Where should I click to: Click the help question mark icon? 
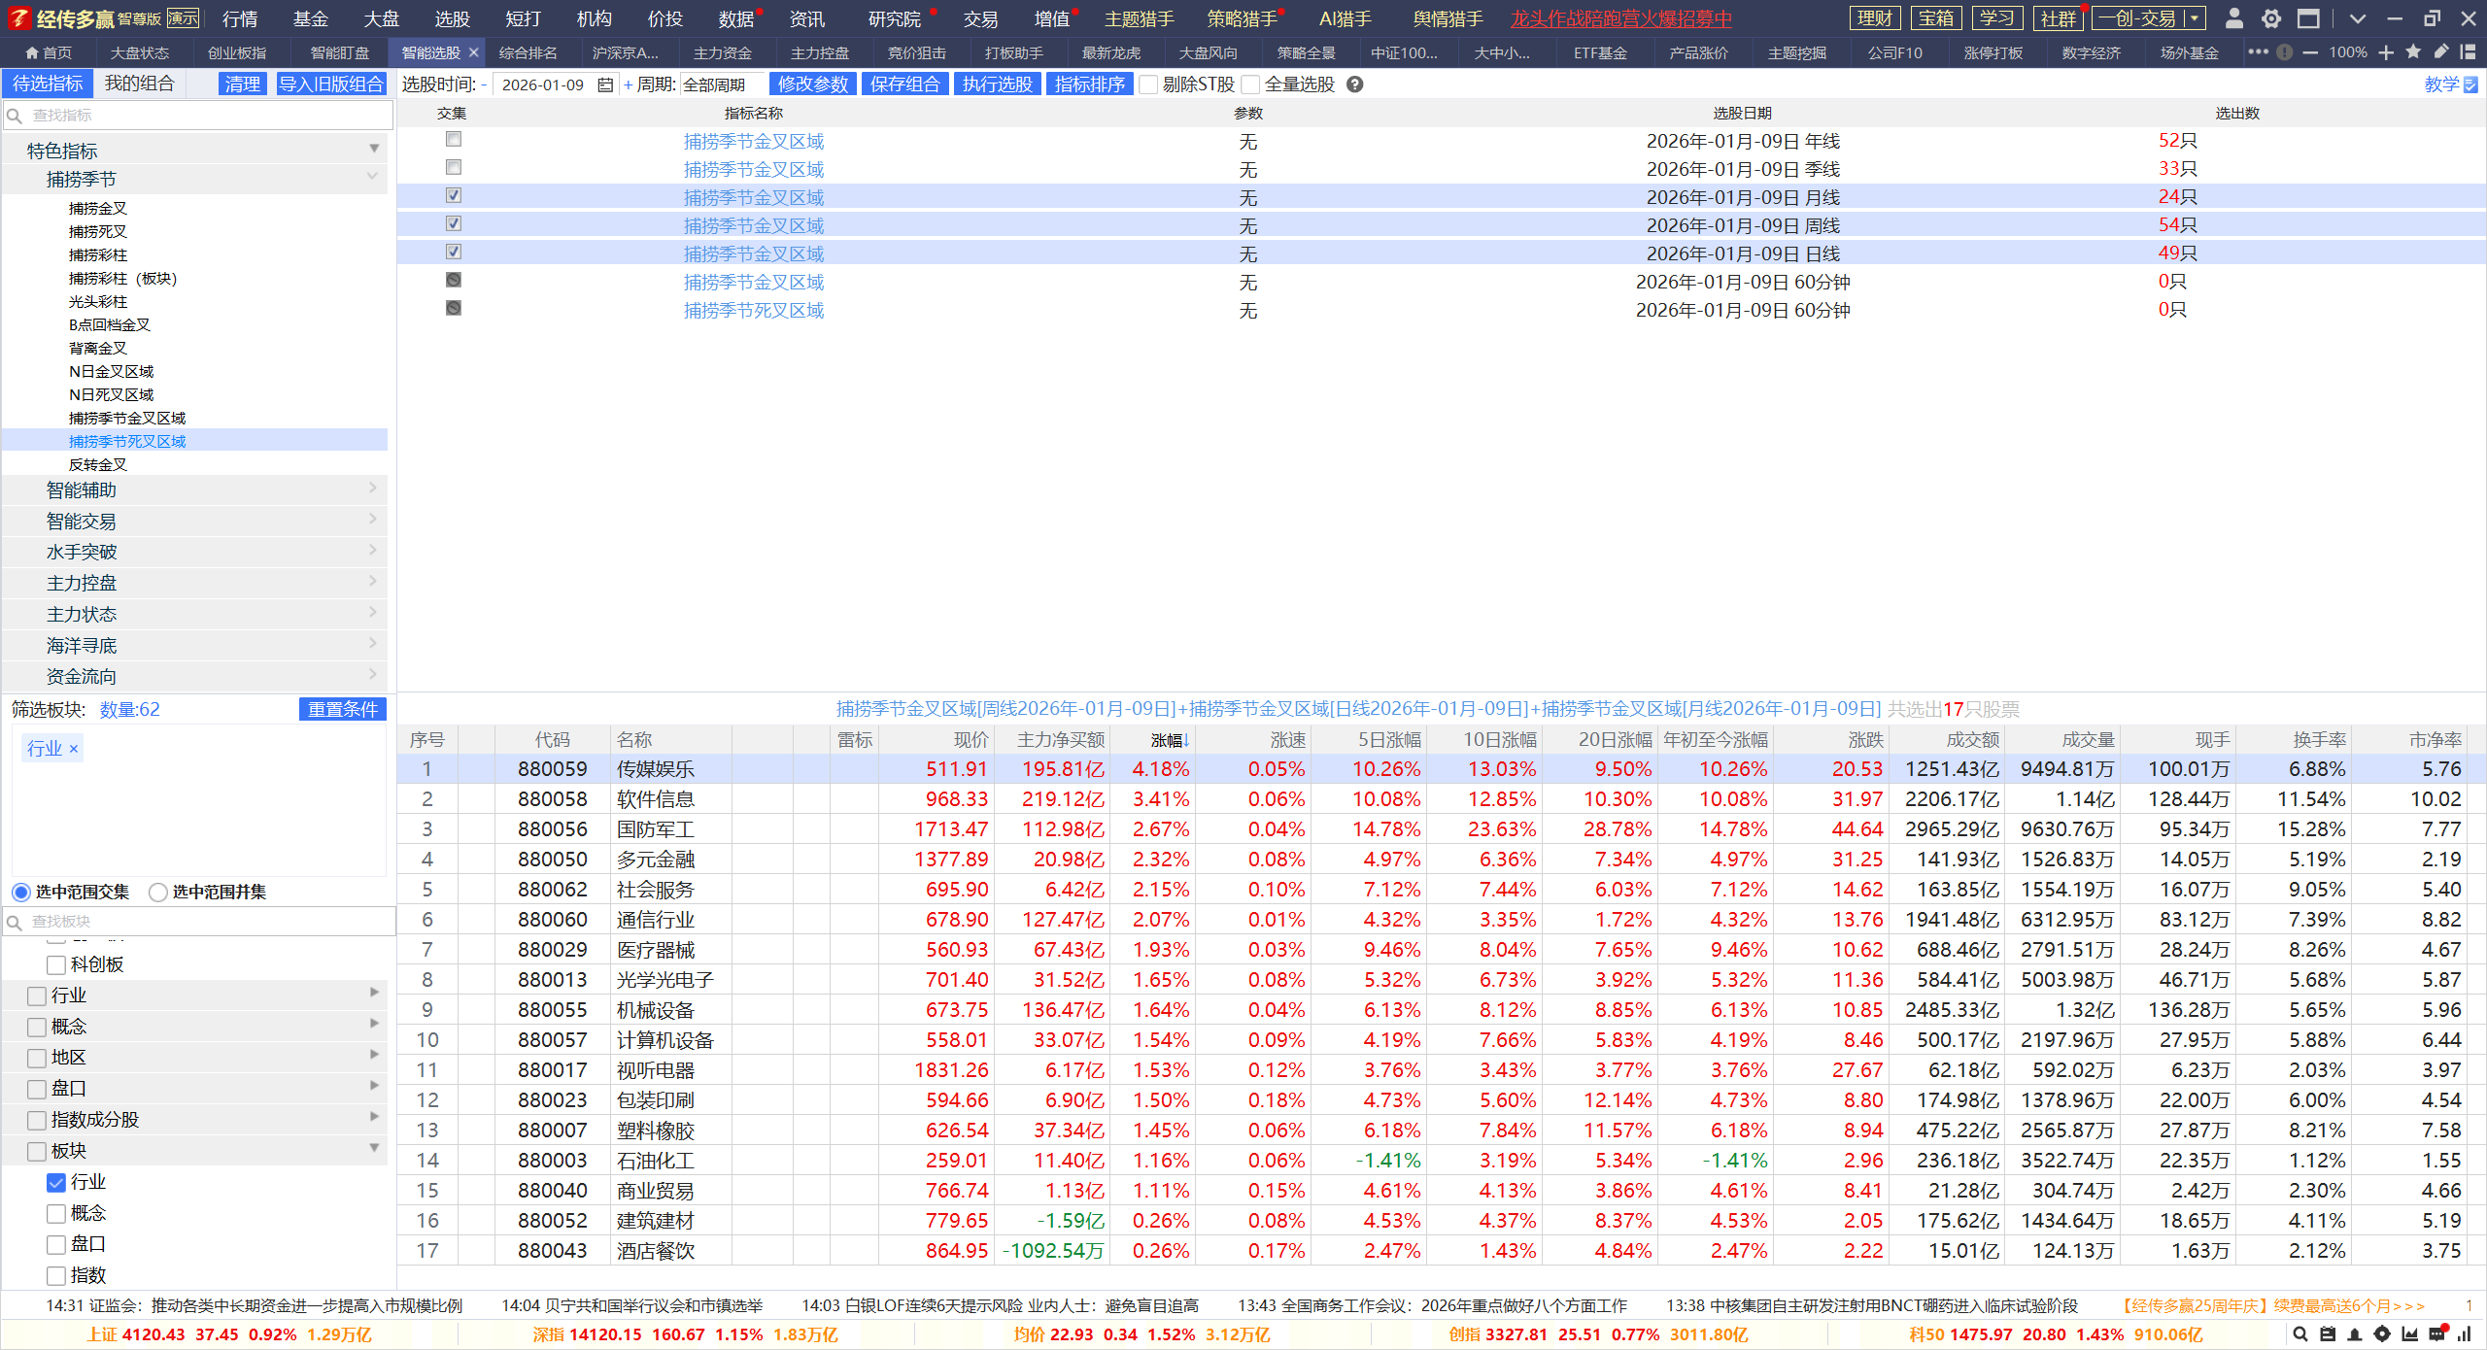[1355, 84]
